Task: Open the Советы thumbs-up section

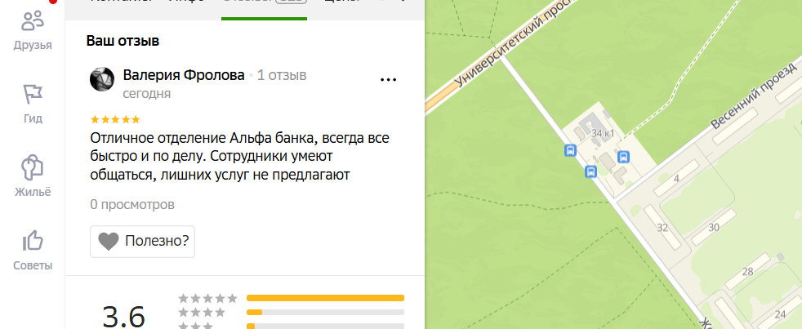Action: (x=33, y=251)
